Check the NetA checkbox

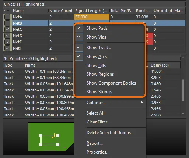(7, 17)
